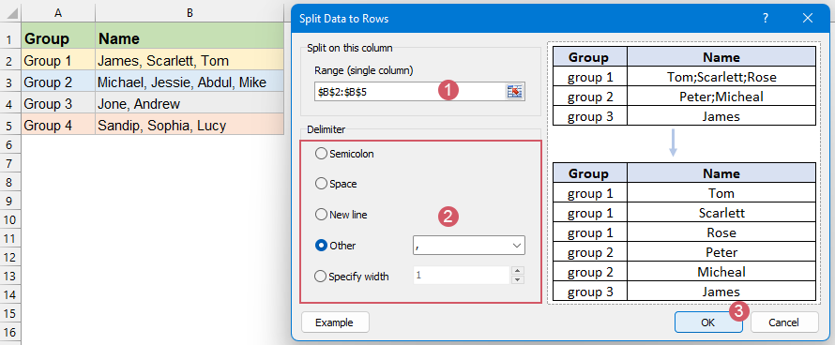Viewport: 835px width, 345px height.
Task: Click Peter;Micheal in the preview table
Action: tap(721, 97)
